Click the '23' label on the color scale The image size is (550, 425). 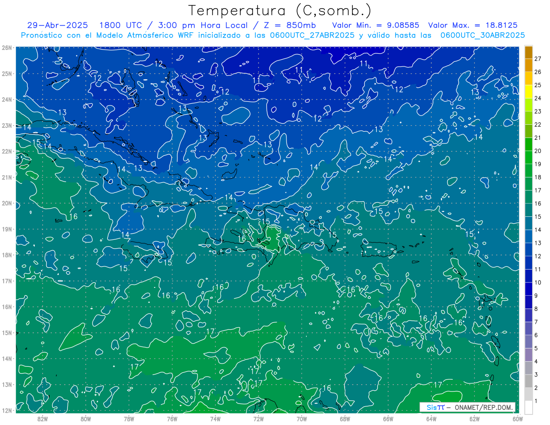(538, 111)
